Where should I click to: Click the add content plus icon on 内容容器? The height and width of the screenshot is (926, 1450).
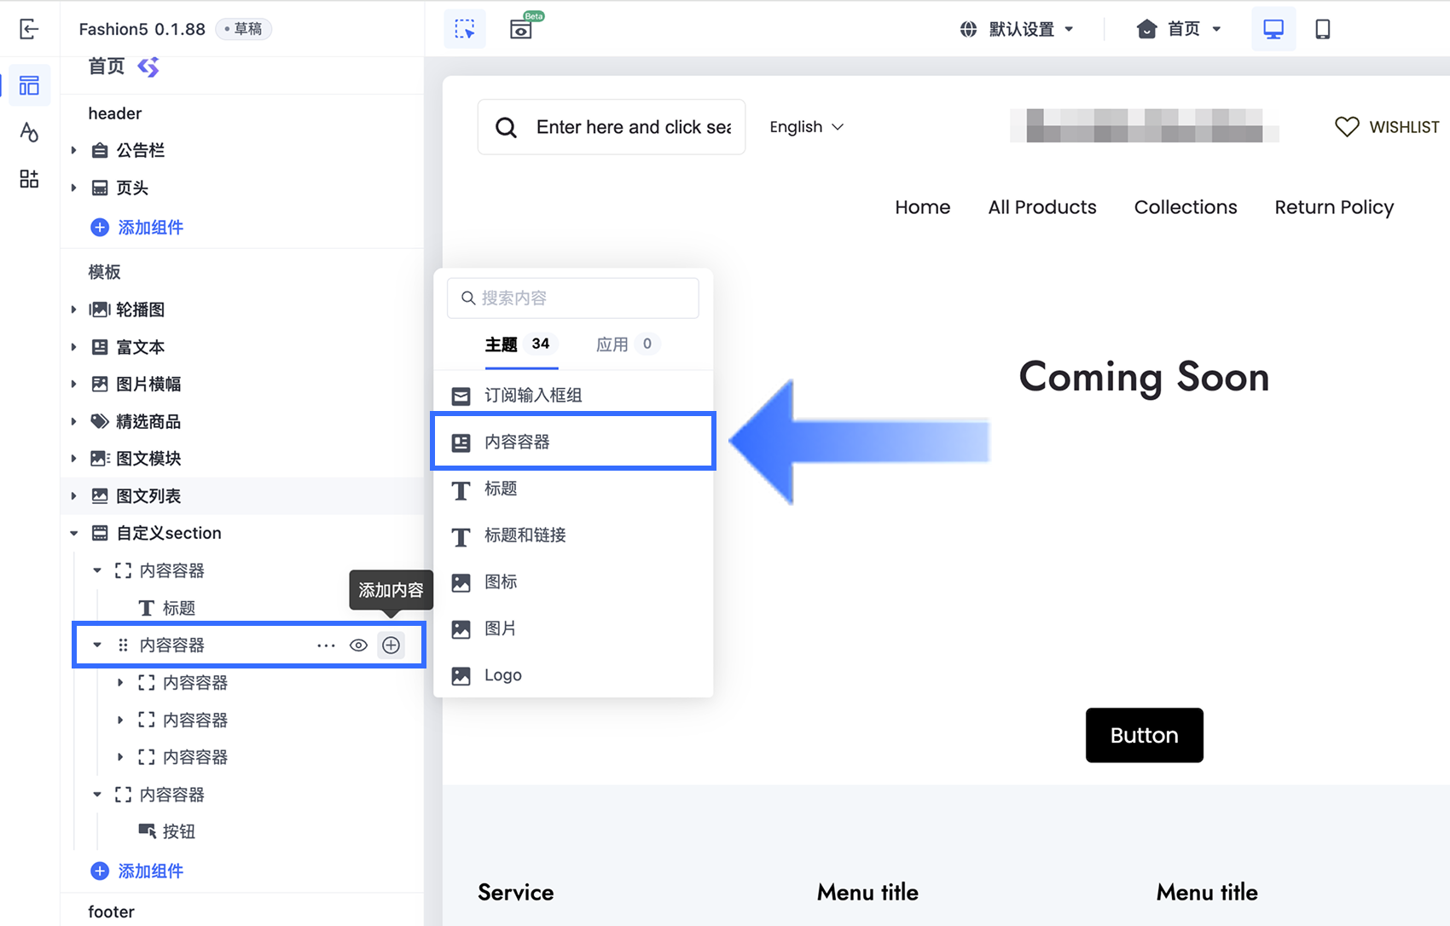[x=391, y=645]
